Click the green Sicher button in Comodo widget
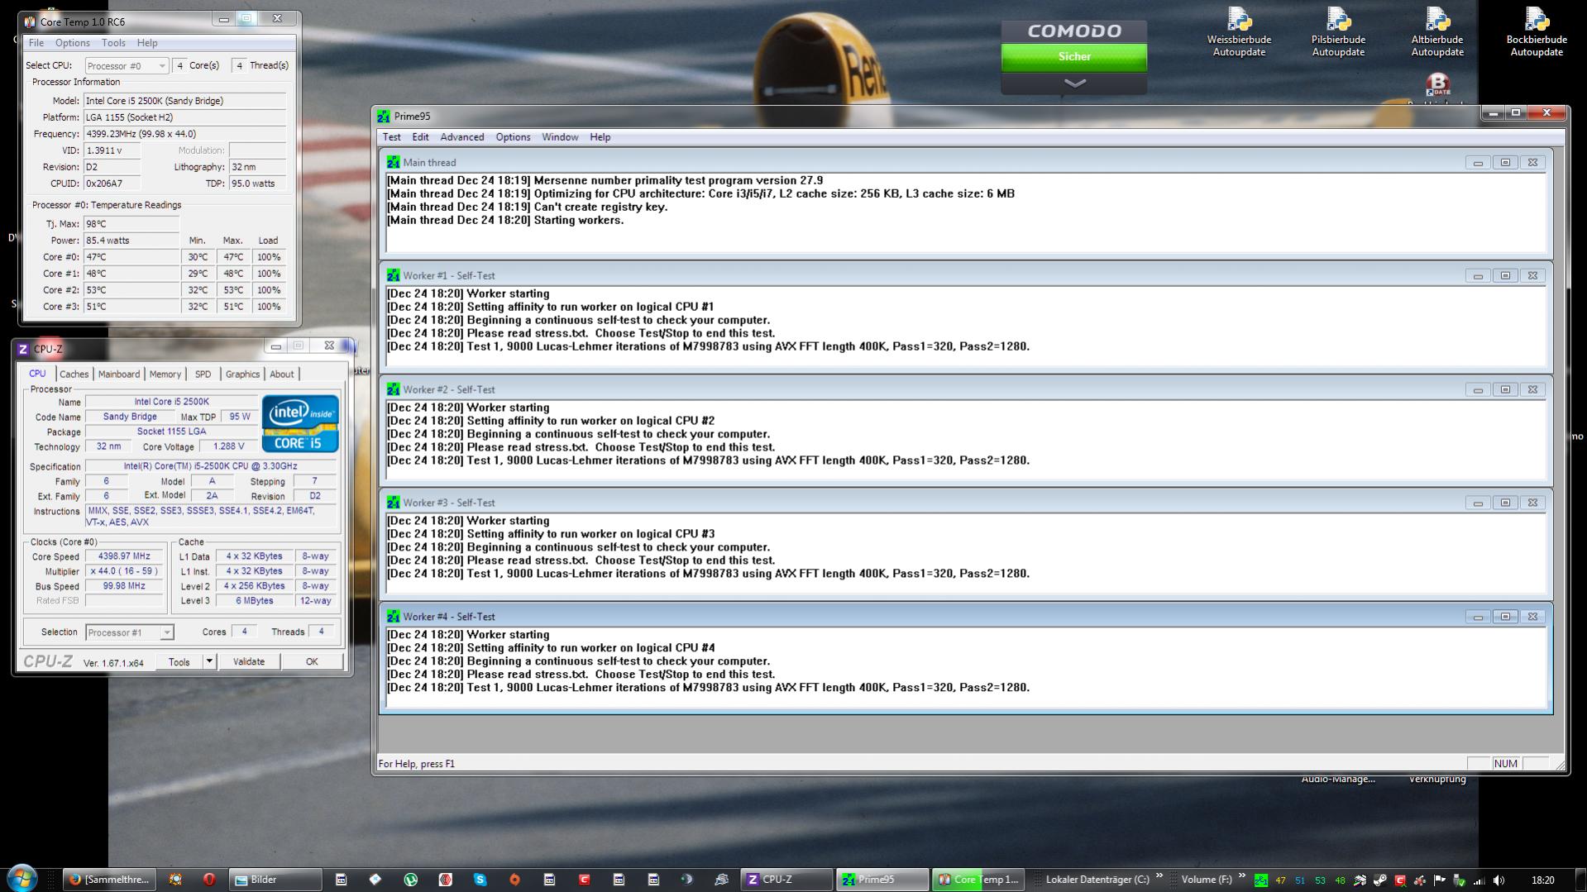This screenshot has height=892, width=1587. (x=1074, y=57)
